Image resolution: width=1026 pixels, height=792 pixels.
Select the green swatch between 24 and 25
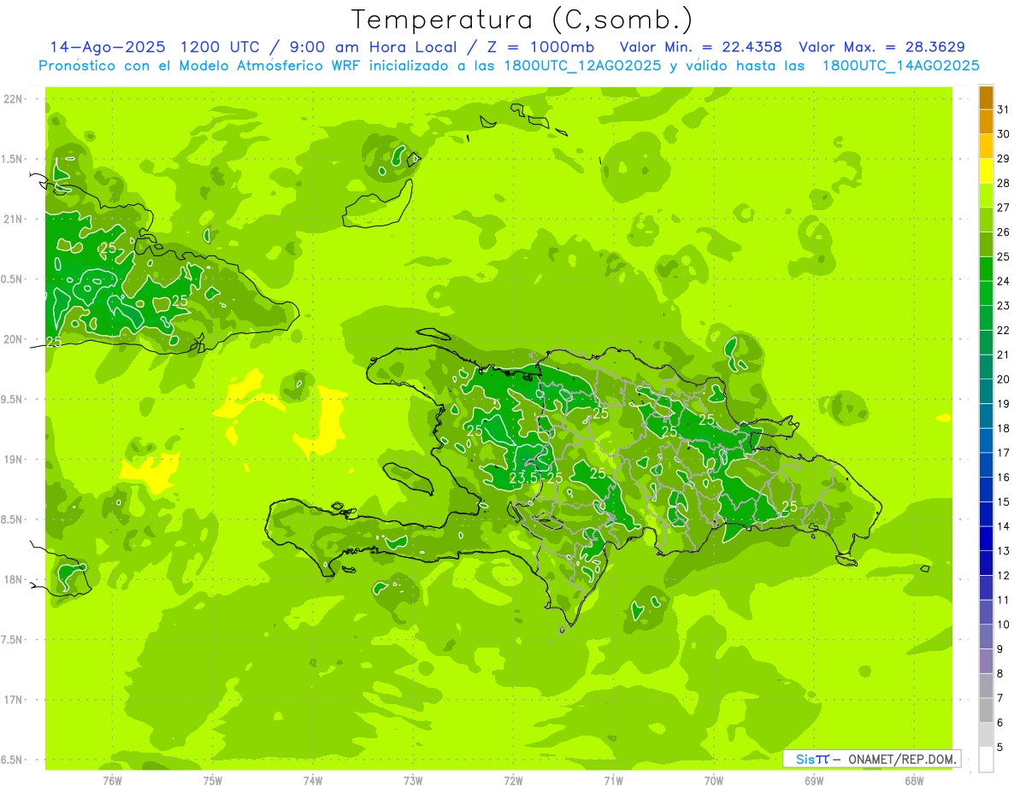(986, 269)
